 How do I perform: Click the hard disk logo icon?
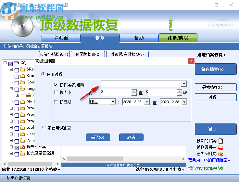(x=22, y=26)
